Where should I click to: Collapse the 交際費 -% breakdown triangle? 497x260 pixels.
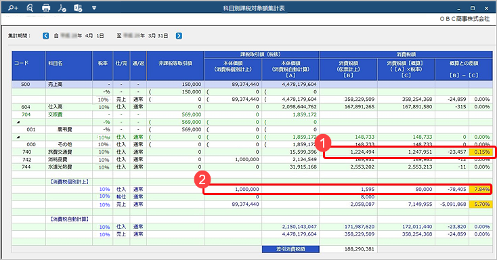(x=18, y=122)
